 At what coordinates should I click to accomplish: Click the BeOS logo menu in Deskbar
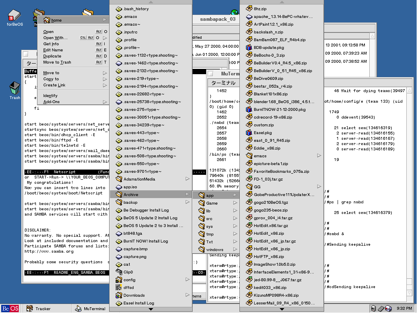click(x=10, y=309)
